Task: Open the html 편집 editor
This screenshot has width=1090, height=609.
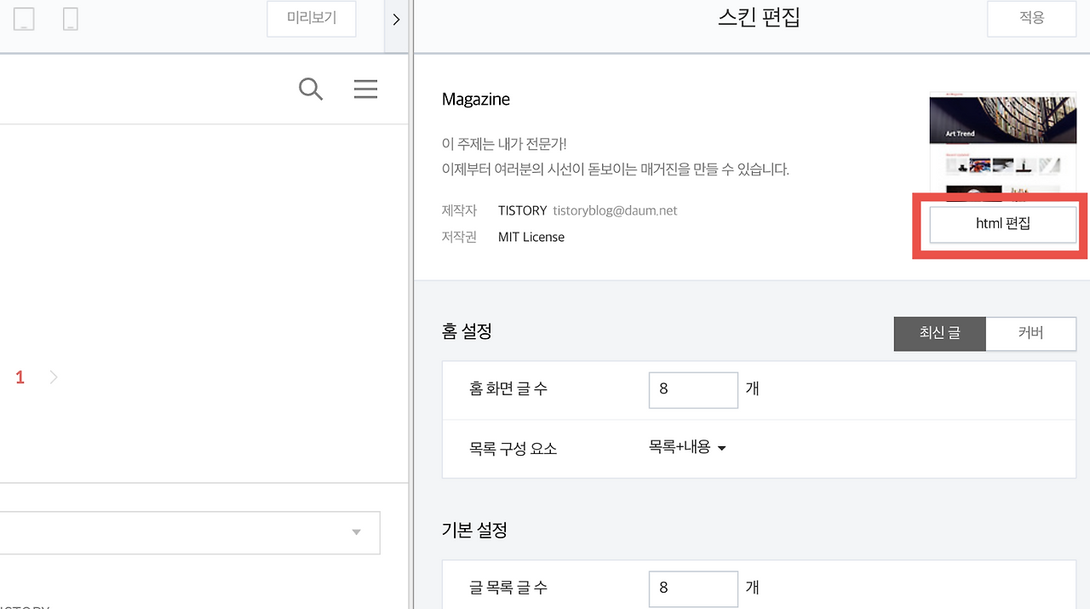Action: click(x=1002, y=223)
